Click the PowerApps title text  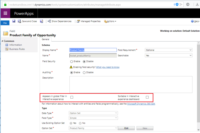(24, 13)
